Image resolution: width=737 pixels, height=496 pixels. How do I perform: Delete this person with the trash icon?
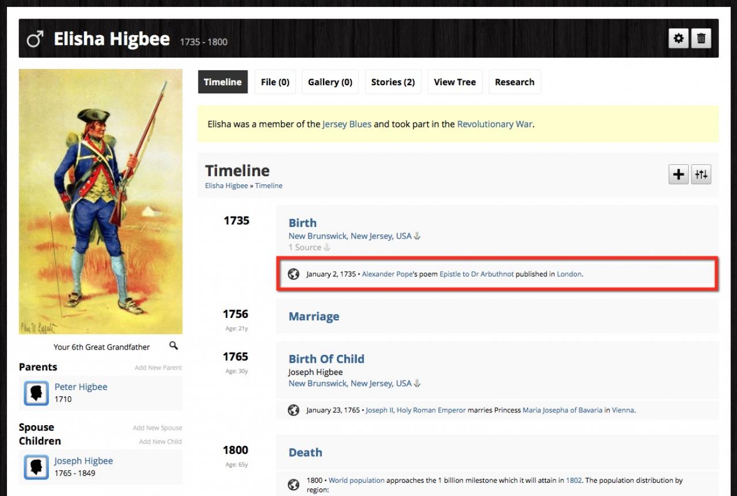[701, 39]
